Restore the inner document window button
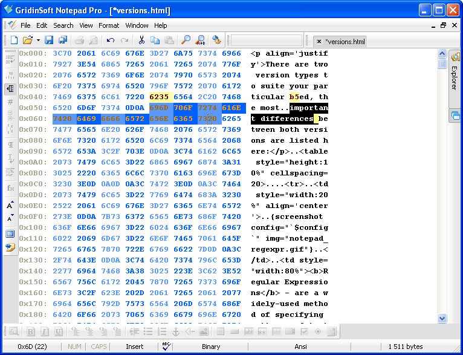Viewport: 463px width, 355px height. click(443, 25)
